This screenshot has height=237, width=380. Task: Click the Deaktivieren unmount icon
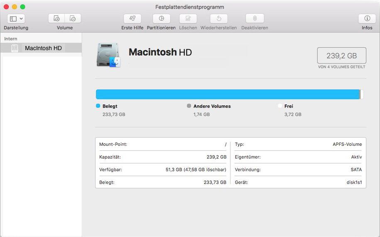tap(255, 19)
